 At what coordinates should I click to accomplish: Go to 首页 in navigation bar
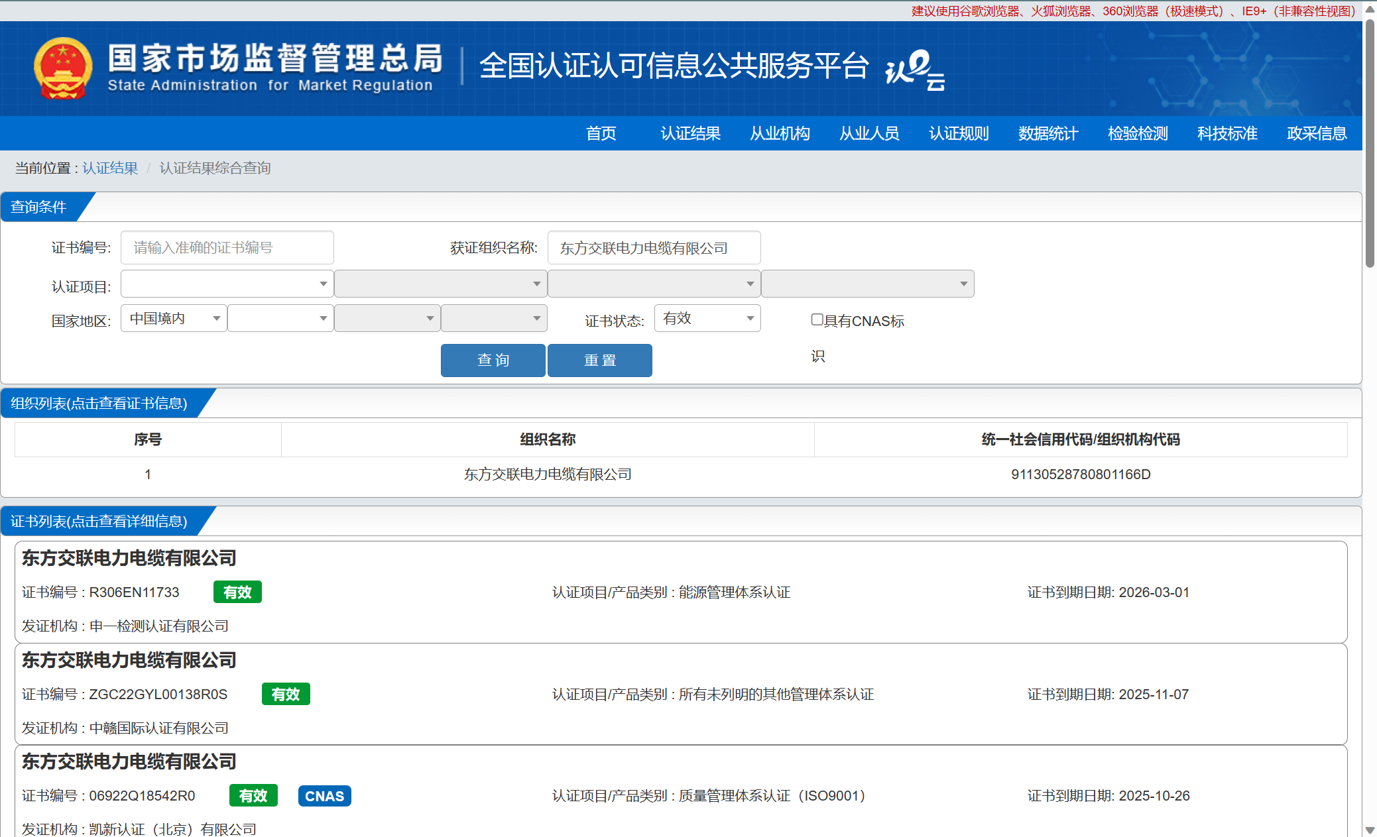point(601,133)
